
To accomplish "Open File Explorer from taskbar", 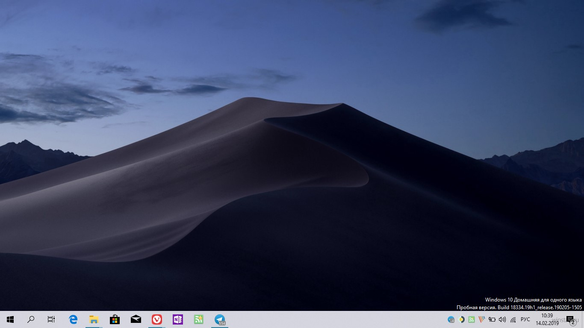I will [94, 319].
